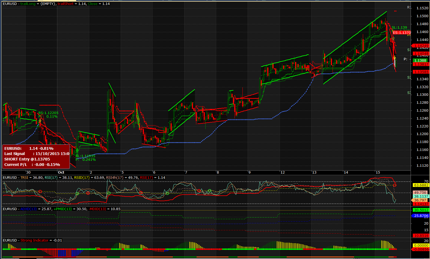Click the 9 label on the date axis

coord(250,172)
